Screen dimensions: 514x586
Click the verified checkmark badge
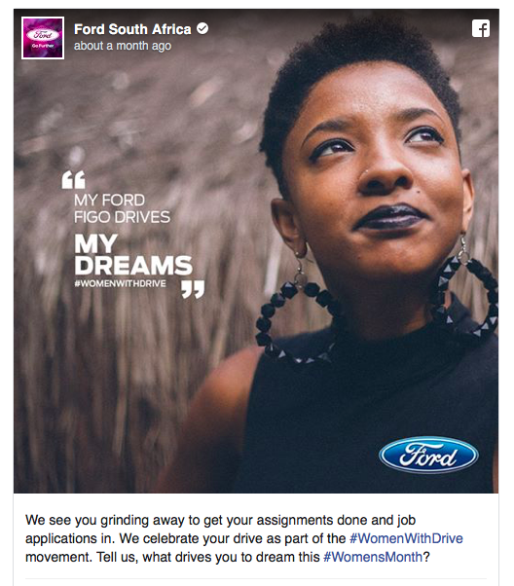click(x=202, y=28)
